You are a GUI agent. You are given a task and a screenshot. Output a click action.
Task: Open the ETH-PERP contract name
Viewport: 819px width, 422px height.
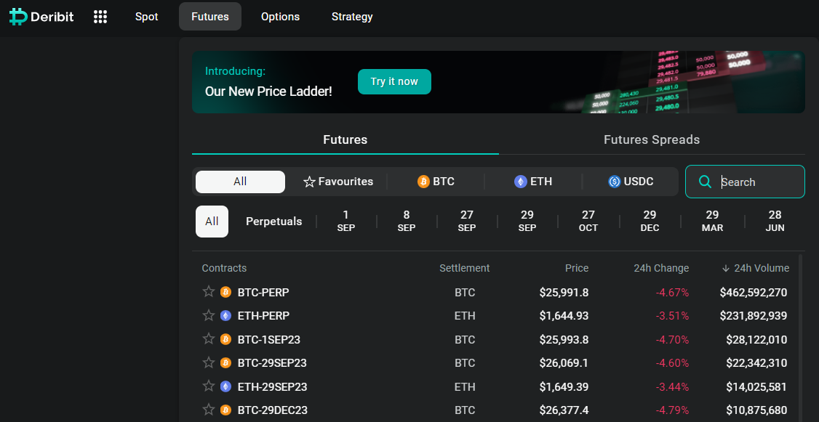(263, 315)
